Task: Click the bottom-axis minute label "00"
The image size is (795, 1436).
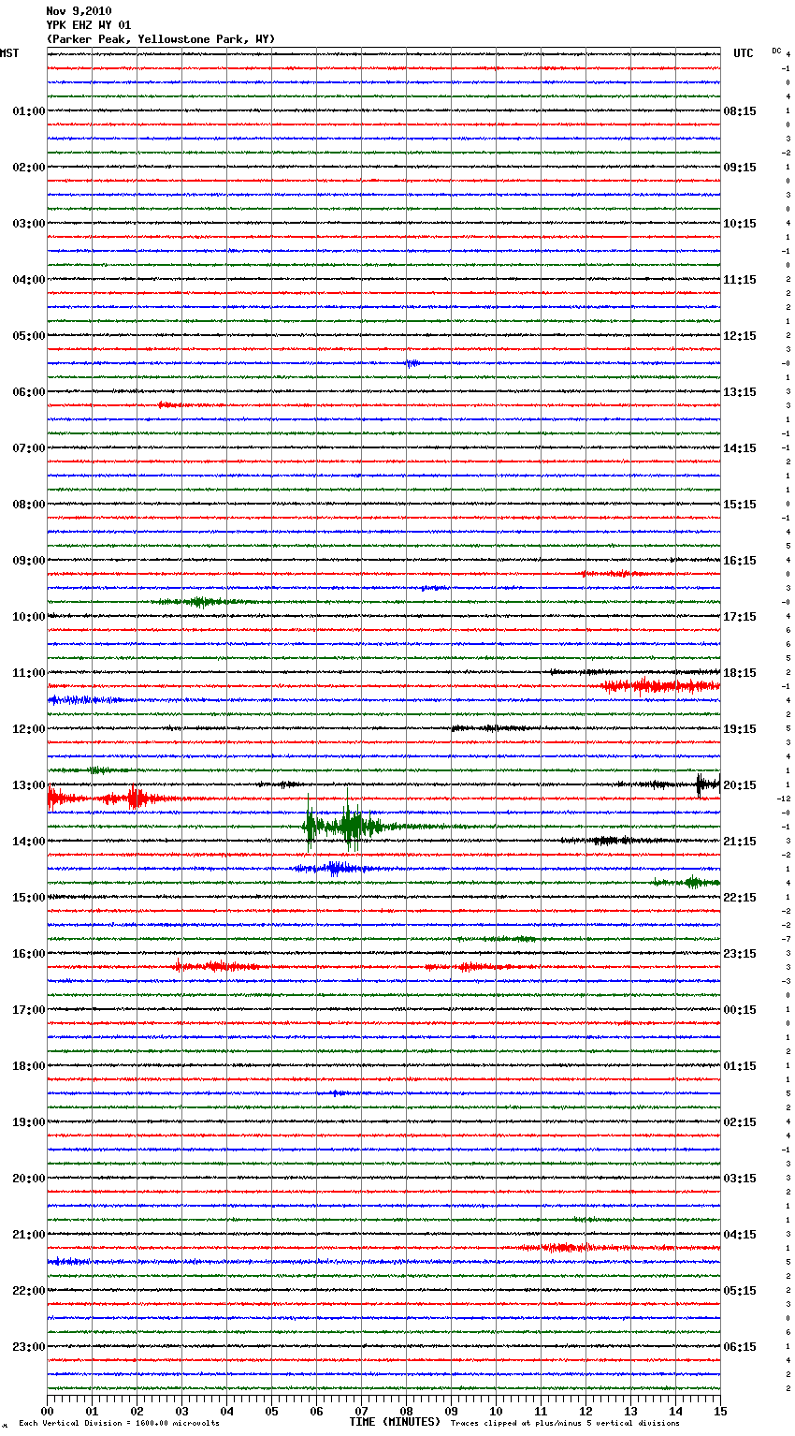Action: coord(47,1411)
